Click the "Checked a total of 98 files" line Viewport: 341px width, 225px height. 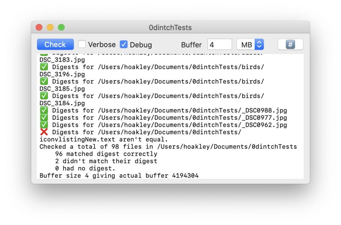[x=168, y=147]
